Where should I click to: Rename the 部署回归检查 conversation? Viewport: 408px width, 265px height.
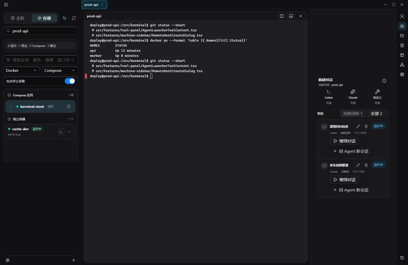(x=358, y=126)
